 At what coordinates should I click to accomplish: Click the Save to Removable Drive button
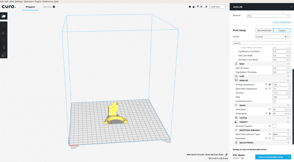pos(273,157)
